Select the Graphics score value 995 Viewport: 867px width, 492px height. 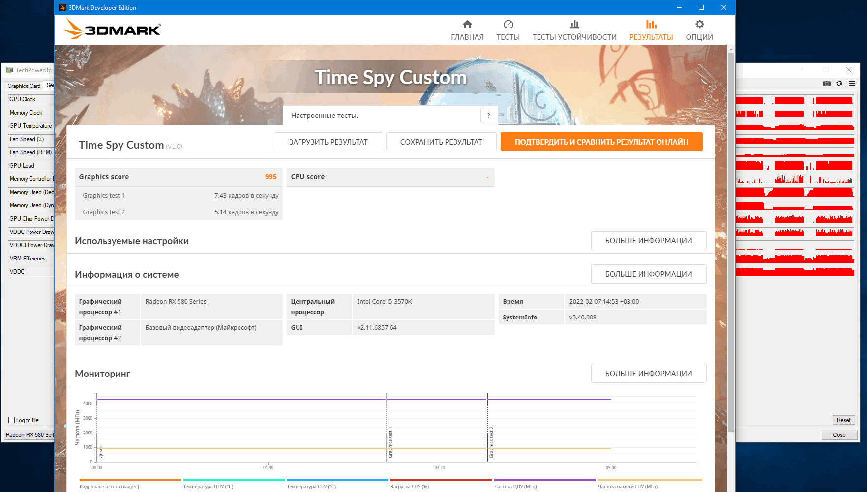pyautogui.click(x=270, y=177)
